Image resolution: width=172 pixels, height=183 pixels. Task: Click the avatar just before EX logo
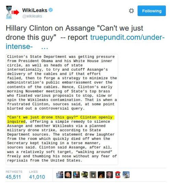(110, 175)
